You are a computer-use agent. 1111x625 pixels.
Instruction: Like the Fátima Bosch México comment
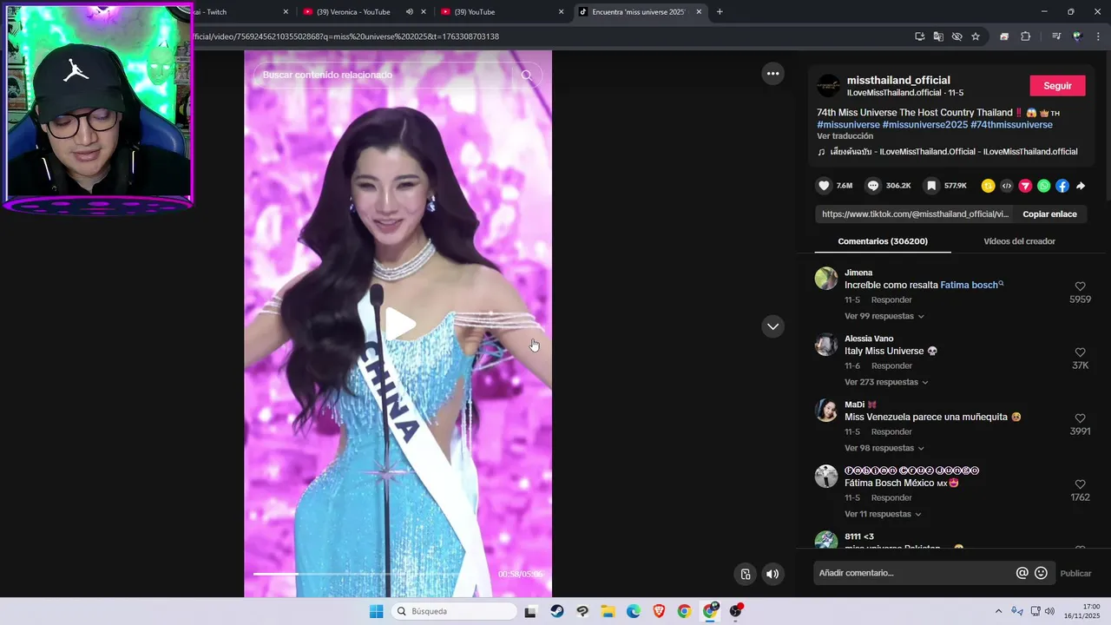tap(1081, 484)
